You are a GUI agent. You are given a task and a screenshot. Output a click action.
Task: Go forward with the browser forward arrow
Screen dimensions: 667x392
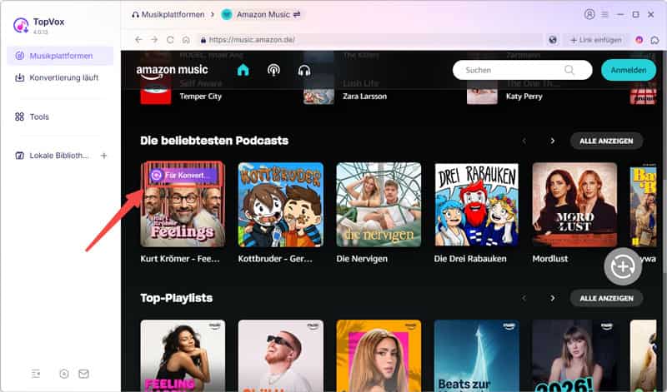(154, 39)
